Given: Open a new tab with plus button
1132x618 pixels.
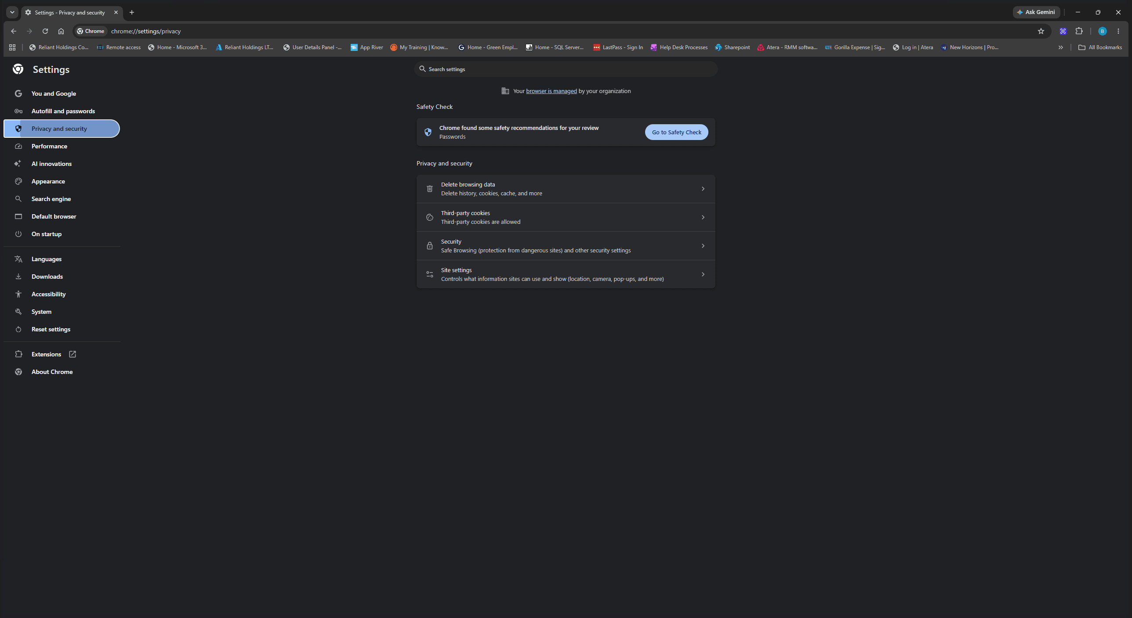Looking at the screenshot, I should coord(132,12).
